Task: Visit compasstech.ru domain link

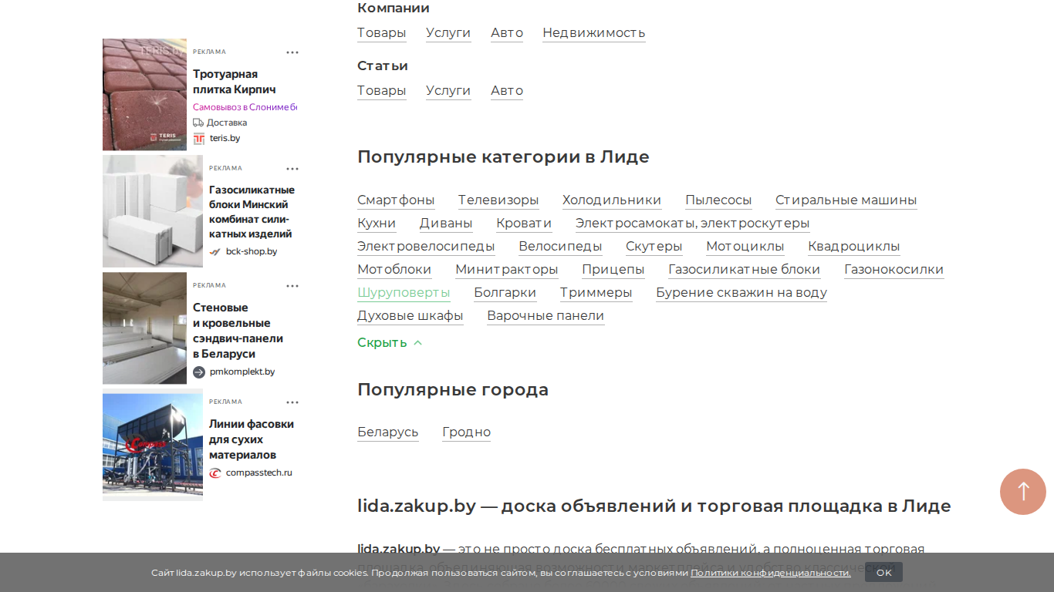Action: 259,473
